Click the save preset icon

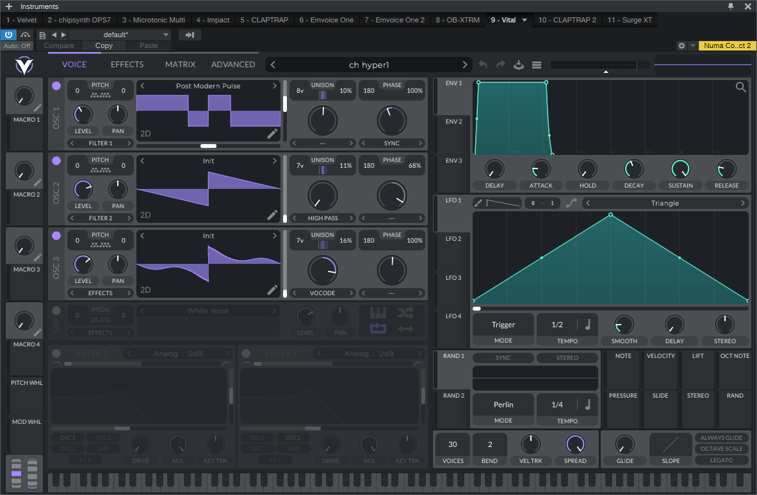(519, 65)
